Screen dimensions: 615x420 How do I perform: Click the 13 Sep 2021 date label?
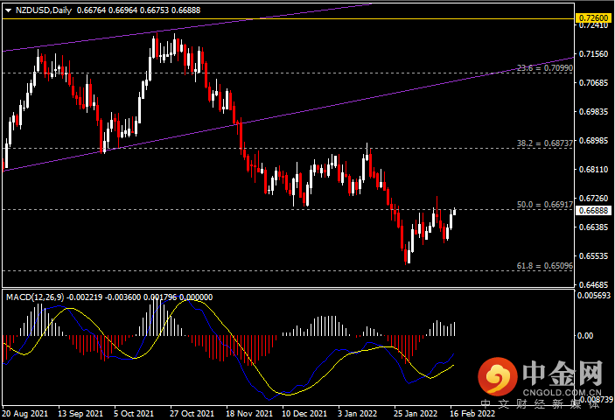(x=80, y=413)
